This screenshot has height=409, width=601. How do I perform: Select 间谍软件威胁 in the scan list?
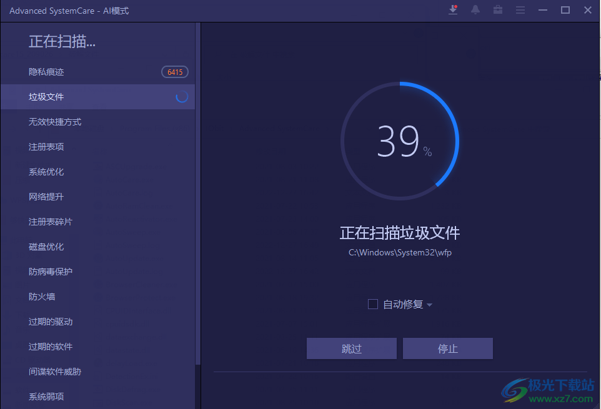pos(97,372)
